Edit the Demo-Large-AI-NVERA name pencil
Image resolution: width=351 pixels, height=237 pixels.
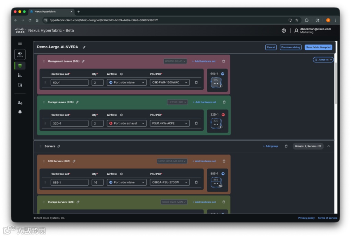pos(84,47)
